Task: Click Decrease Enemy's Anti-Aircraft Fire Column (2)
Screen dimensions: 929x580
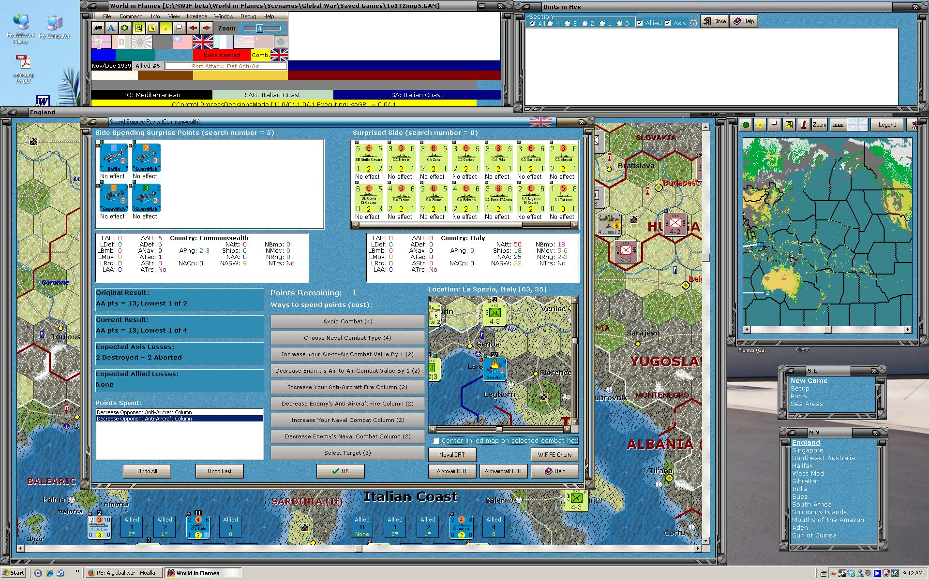Action: [x=347, y=404]
